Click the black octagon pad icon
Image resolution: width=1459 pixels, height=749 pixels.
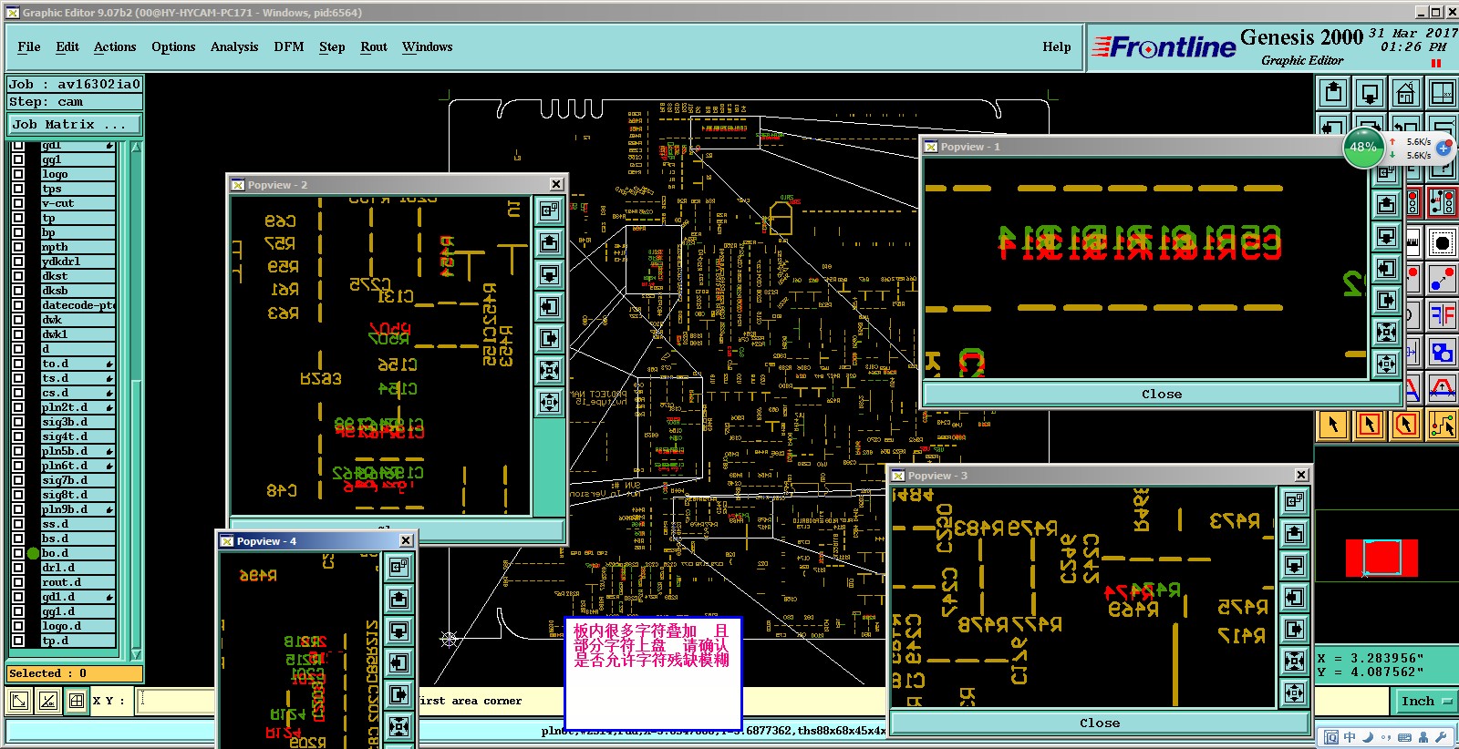1443,242
